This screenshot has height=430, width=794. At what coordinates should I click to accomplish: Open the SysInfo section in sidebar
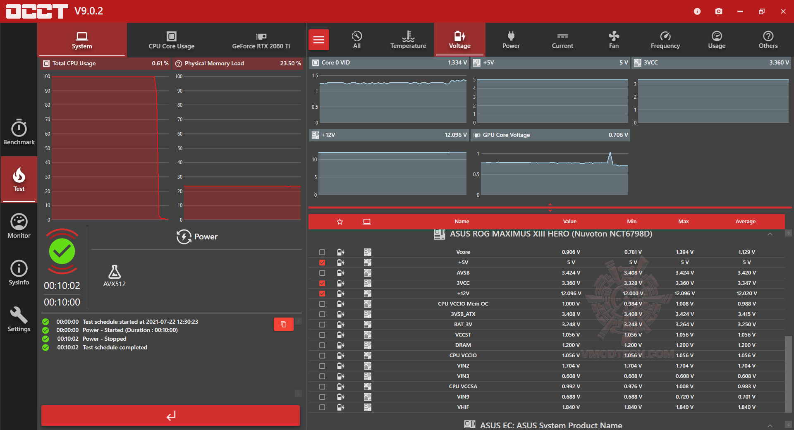19,272
